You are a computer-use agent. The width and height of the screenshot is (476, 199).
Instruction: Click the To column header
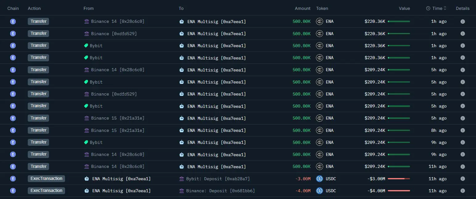click(x=181, y=8)
